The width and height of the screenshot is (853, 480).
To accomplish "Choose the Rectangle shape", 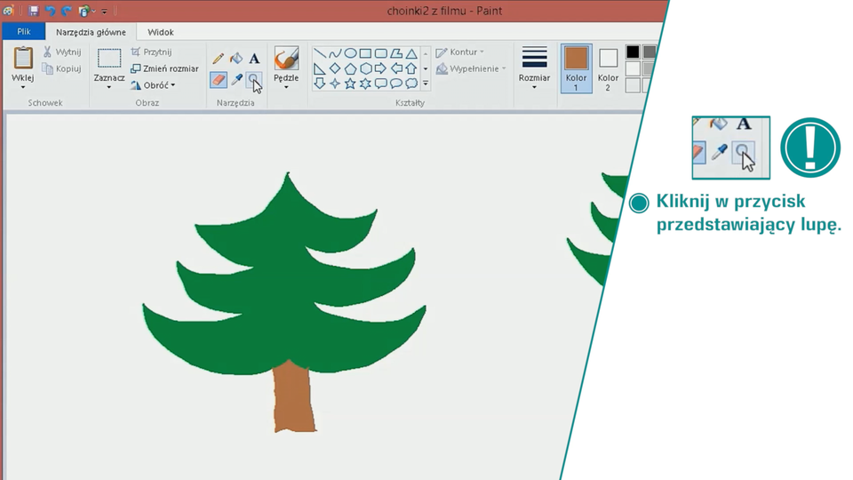I will coord(365,53).
